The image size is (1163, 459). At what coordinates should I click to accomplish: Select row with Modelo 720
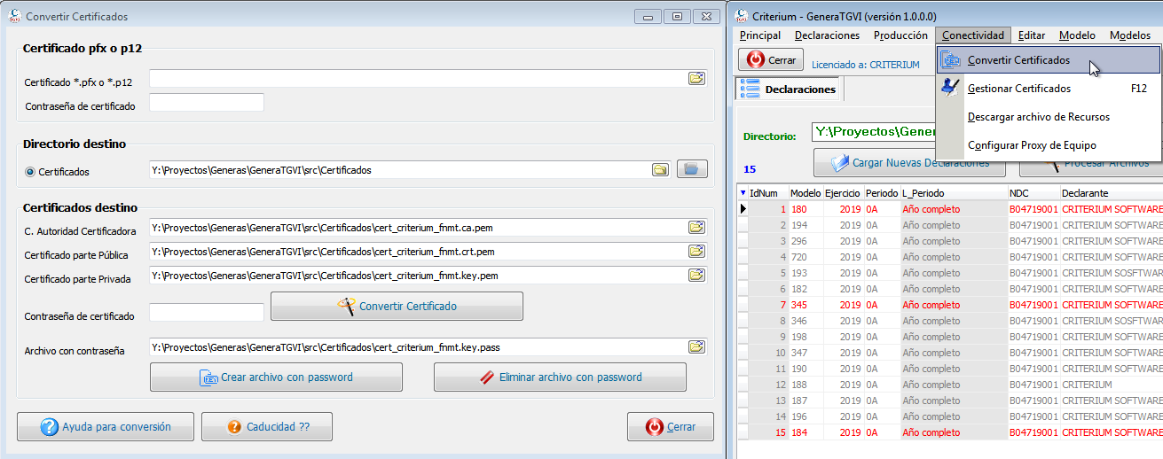950,257
